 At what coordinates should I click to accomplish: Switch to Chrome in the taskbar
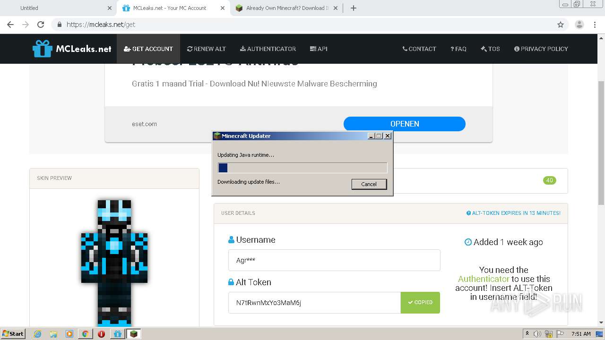[x=86, y=334]
